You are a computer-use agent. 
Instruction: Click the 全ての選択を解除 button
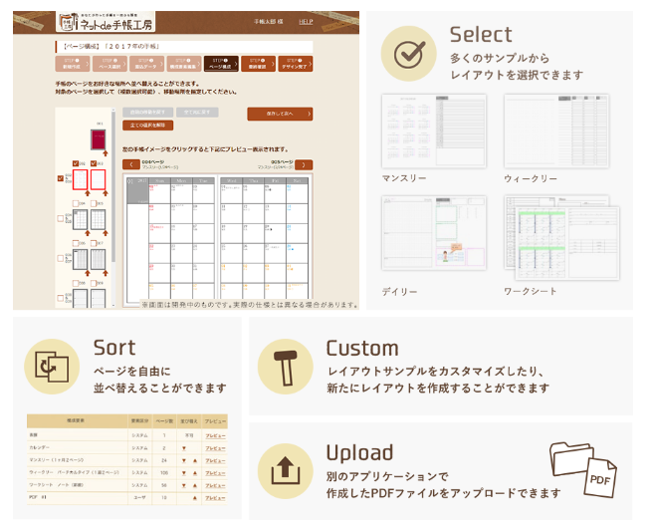pyautogui.click(x=146, y=127)
